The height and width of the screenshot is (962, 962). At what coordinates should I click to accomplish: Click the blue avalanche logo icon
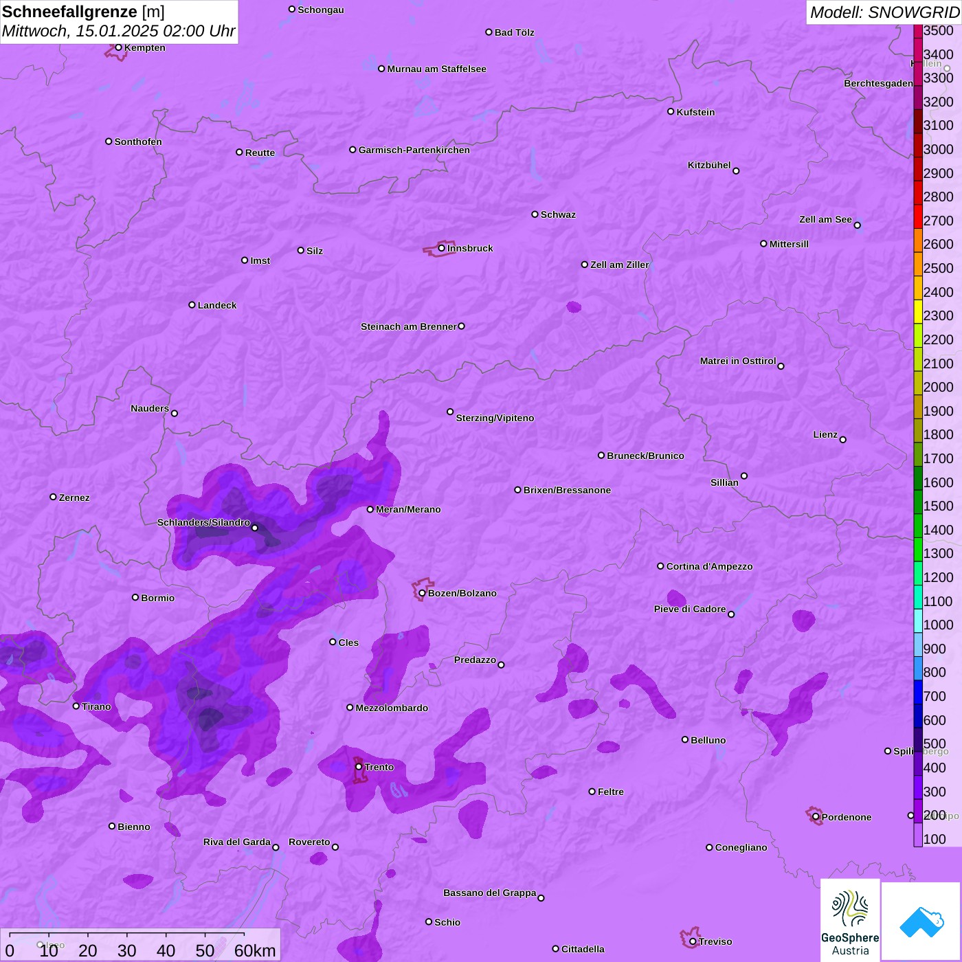pos(921,921)
